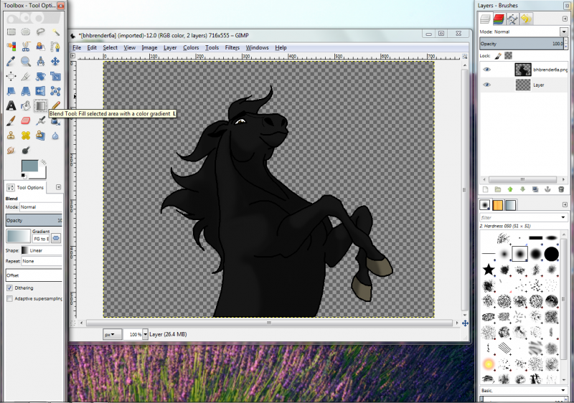This screenshot has width=574, height=403.
Task: Toggle visibility of bhbrender6a.png layer
Action: tap(487, 70)
